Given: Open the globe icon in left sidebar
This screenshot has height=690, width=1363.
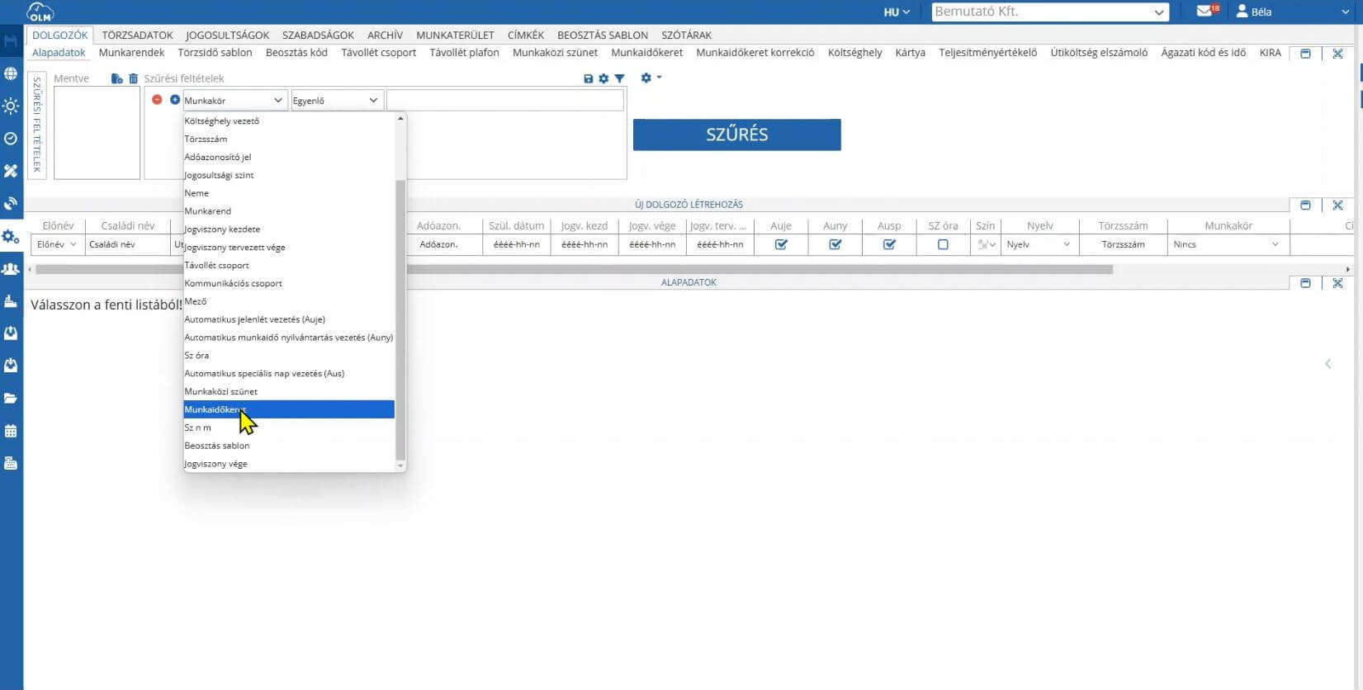Looking at the screenshot, I should pos(11,73).
